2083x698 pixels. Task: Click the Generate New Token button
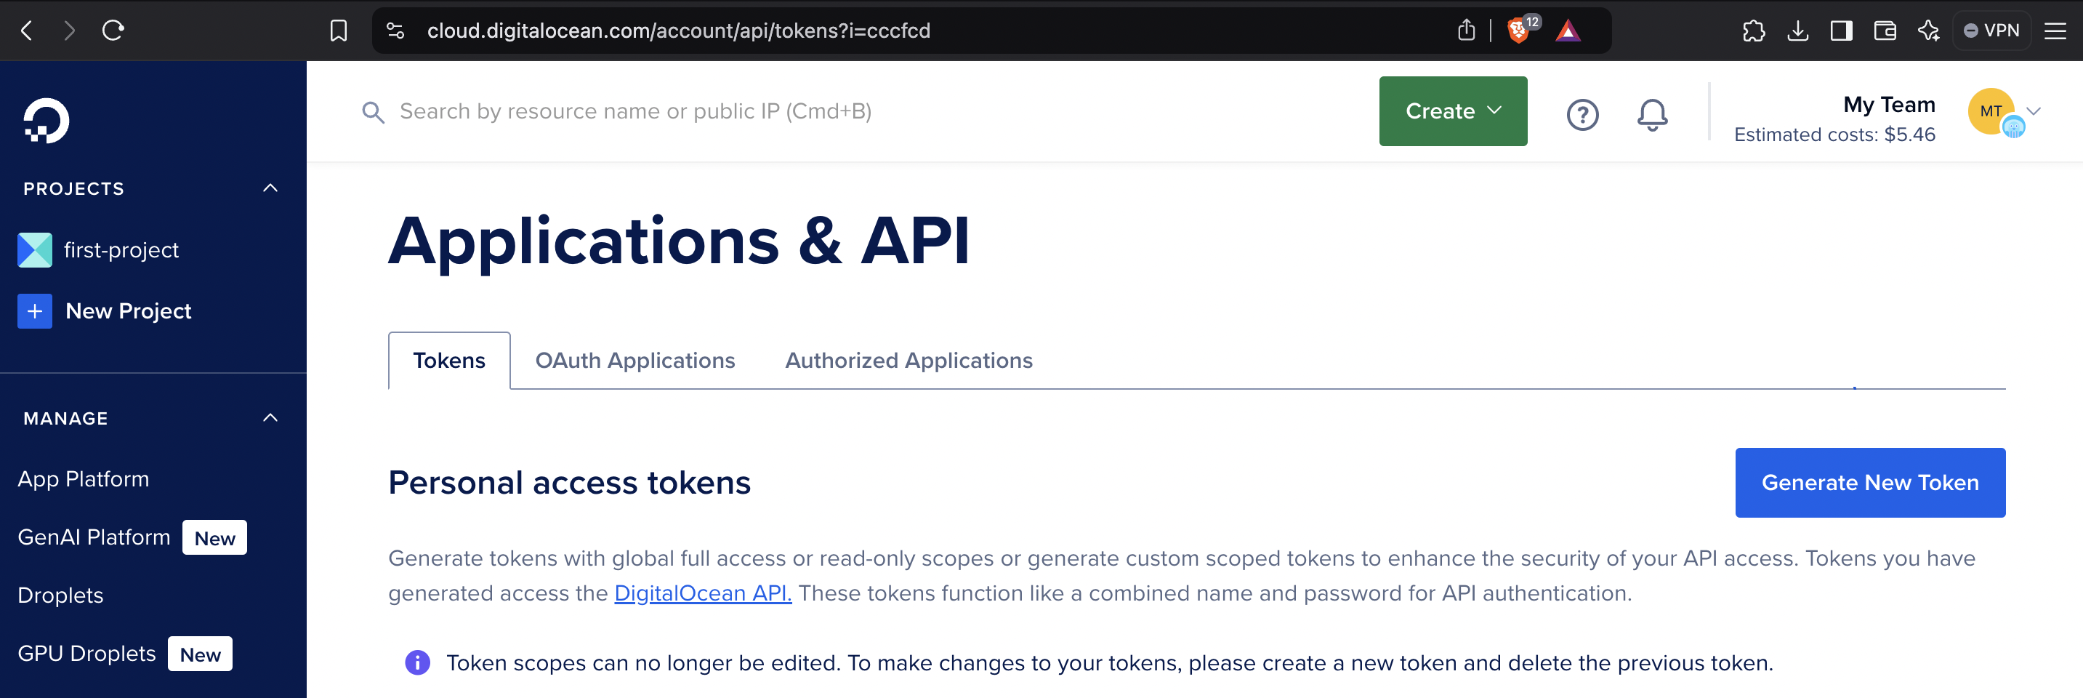(x=1869, y=482)
